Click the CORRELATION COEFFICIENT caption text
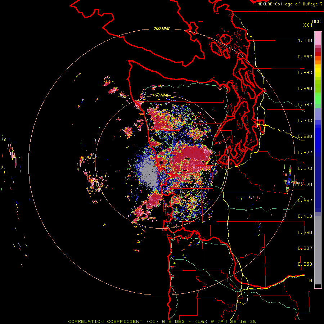This screenshot has width=324, height=324. click(105, 321)
